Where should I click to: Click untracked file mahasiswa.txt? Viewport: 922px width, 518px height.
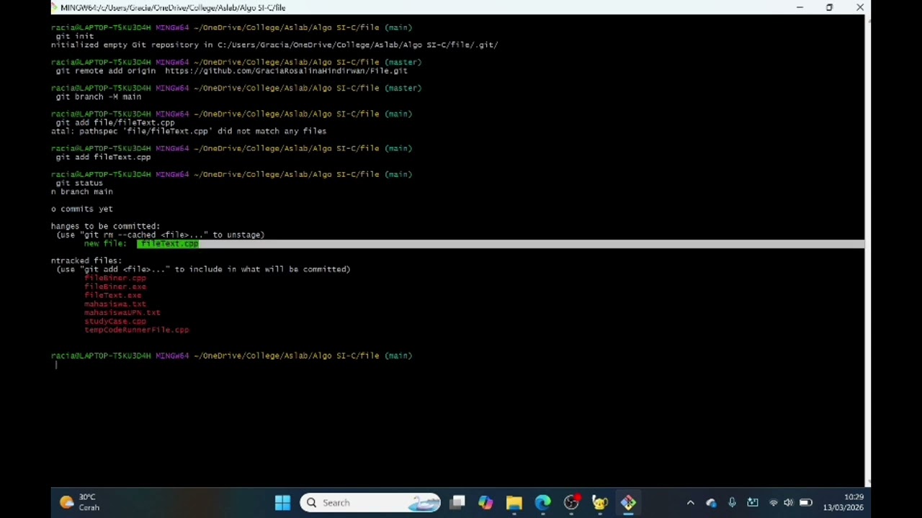click(x=115, y=304)
